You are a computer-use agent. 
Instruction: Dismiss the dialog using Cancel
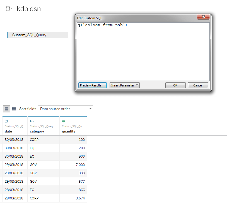coord(198,85)
